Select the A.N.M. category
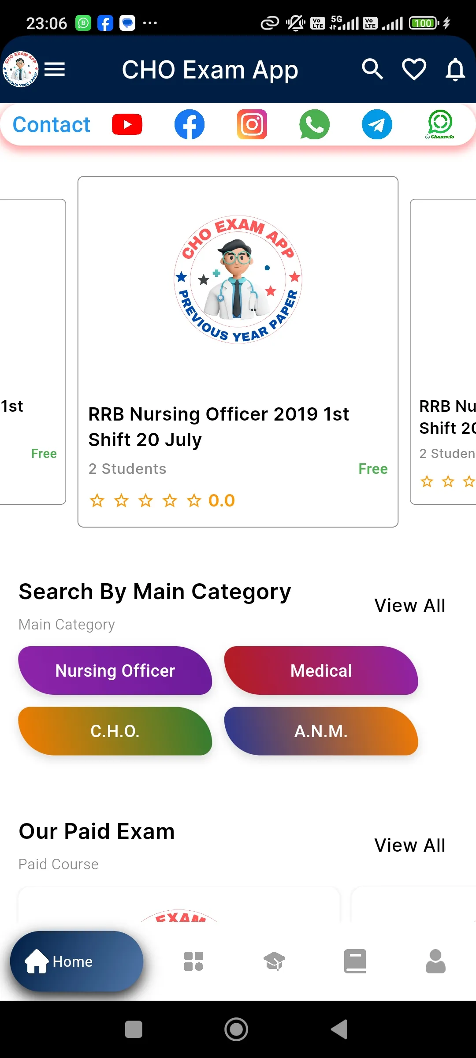 click(321, 731)
